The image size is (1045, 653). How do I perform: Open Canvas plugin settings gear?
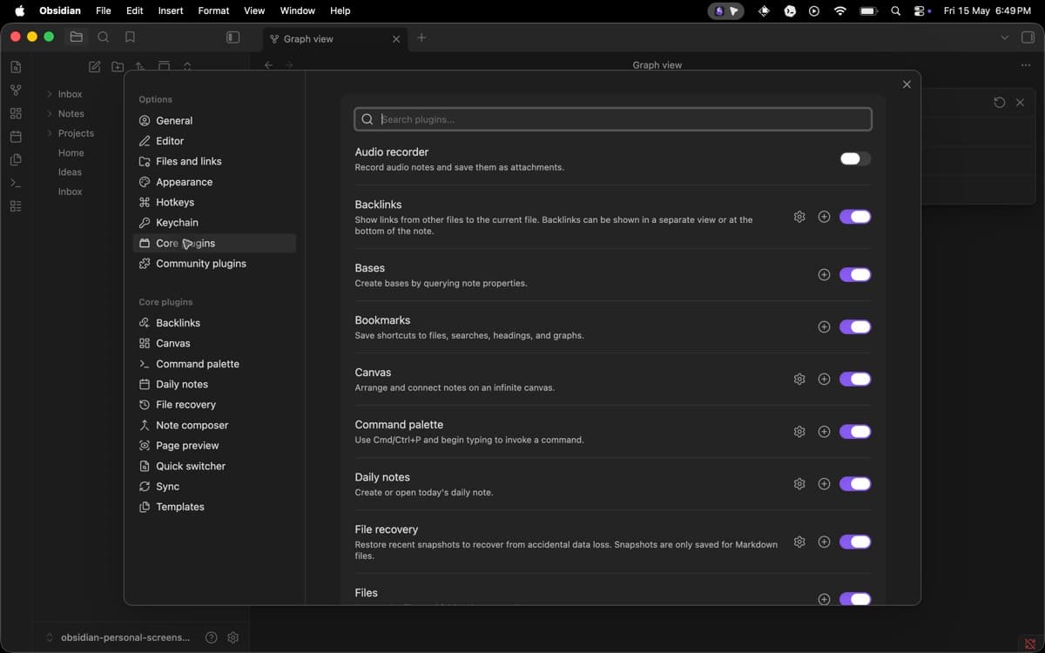coord(799,379)
